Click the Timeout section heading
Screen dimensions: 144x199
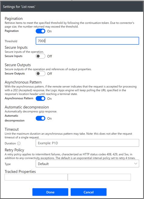pos(12,129)
